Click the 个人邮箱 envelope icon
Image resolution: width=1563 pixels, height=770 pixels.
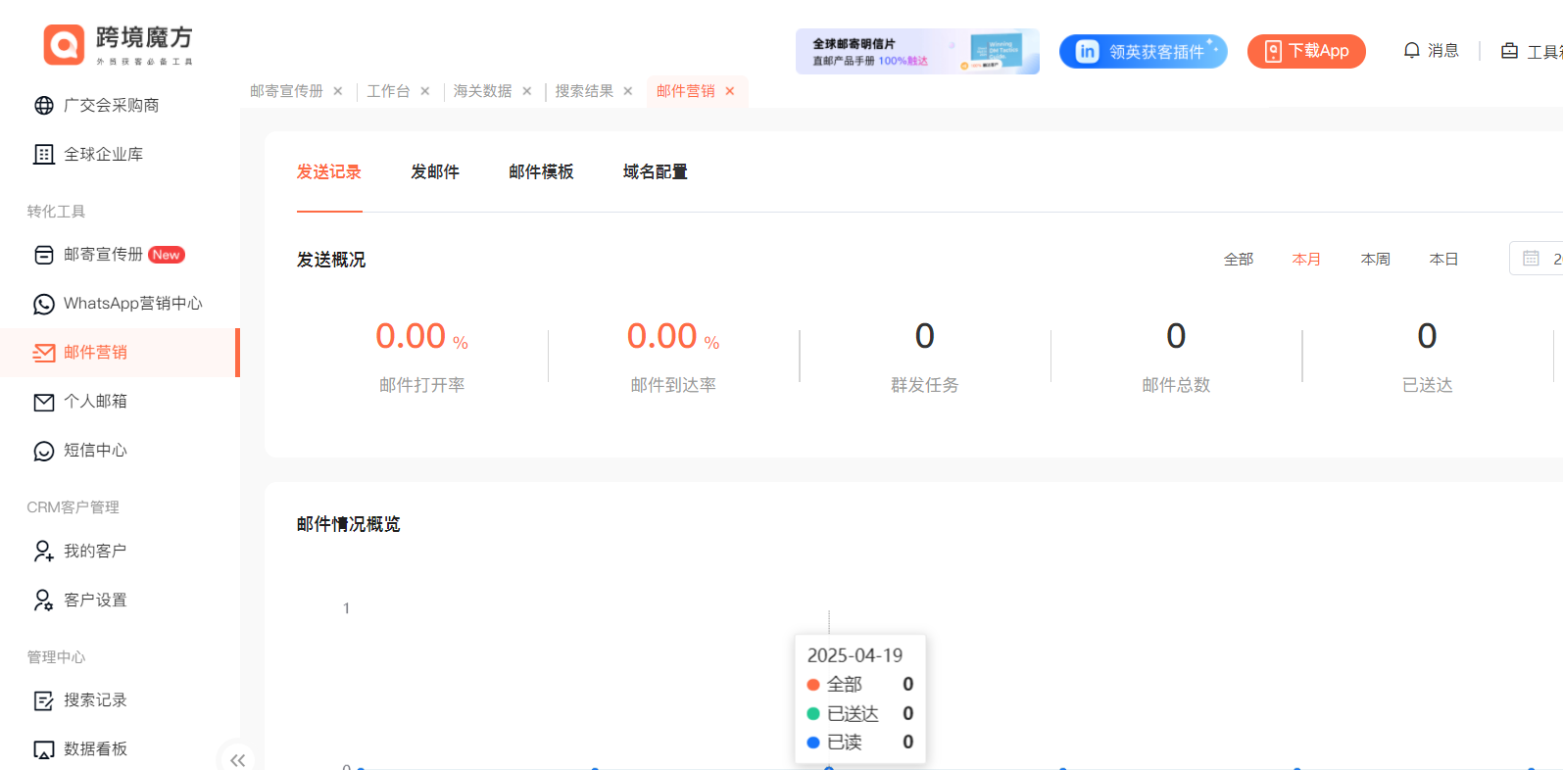(44, 402)
